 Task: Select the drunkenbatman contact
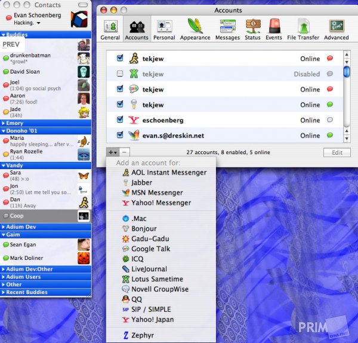point(45,58)
